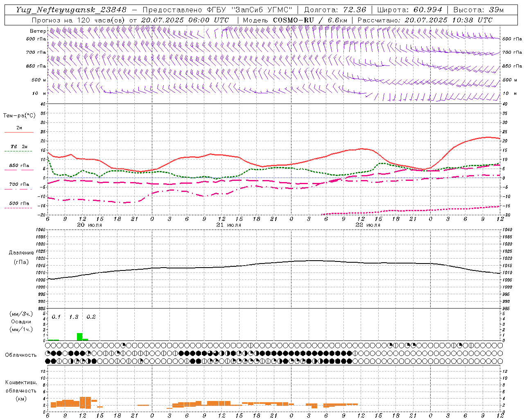Click 'Прогноз на 120 часа(ов)' text

click(x=79, y=20)
